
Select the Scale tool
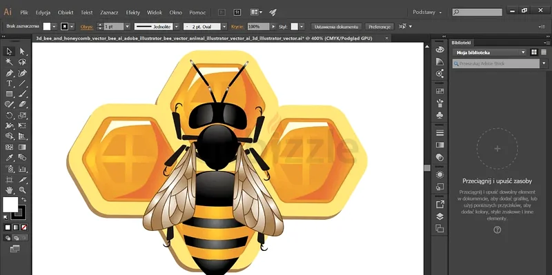22,115
